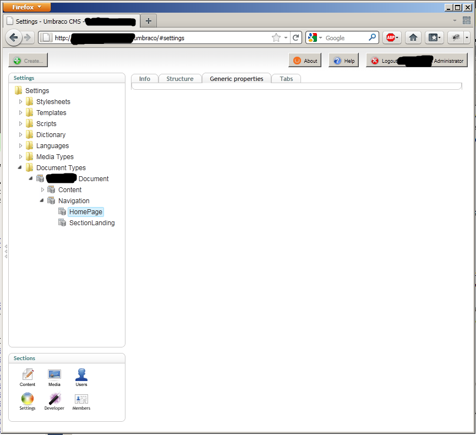Click the bookmark star in address bar
The image size is (476, 435).
[276, 37]
